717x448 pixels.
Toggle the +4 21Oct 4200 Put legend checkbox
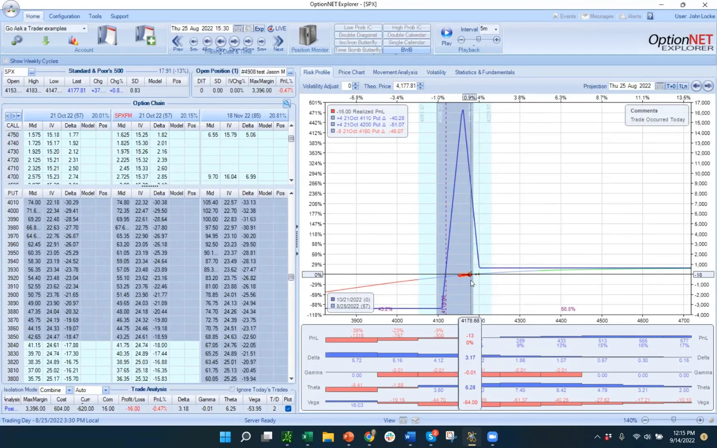(x=333, y=124)
